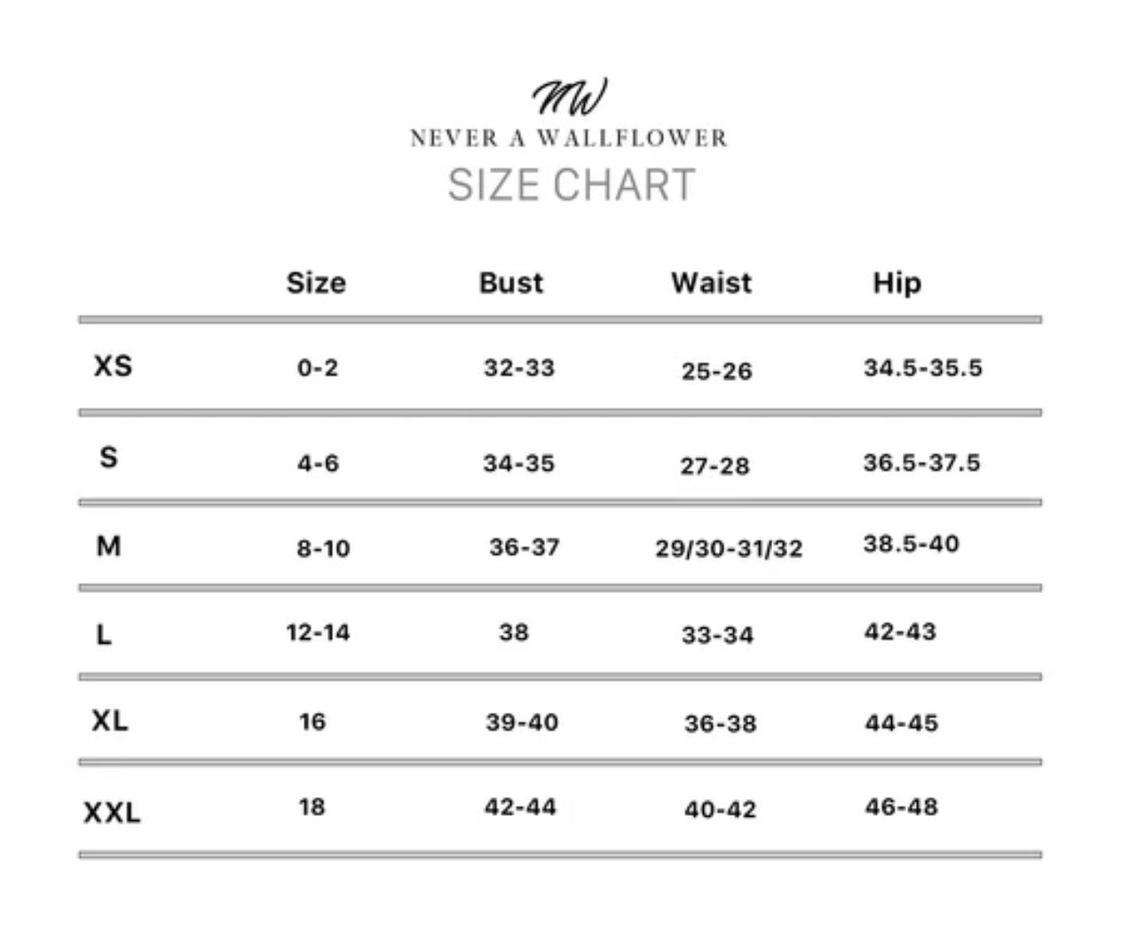Click the 42-44 bust value
This screenshot has width=1145, height=933.
(x=520, y=806)
